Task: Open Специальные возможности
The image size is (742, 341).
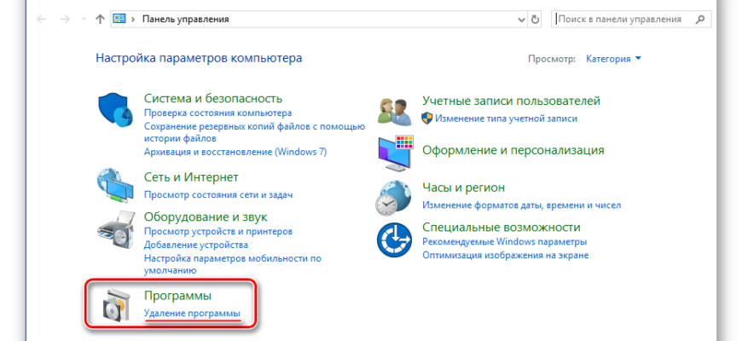Action: pos(501,227)
